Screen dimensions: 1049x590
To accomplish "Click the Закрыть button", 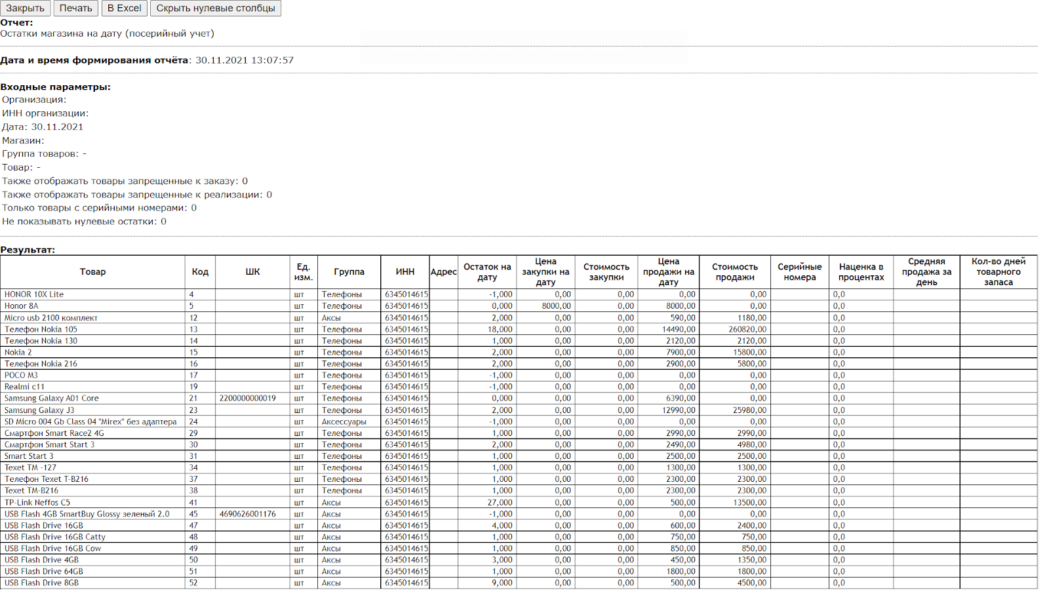I will pos(26,9).
